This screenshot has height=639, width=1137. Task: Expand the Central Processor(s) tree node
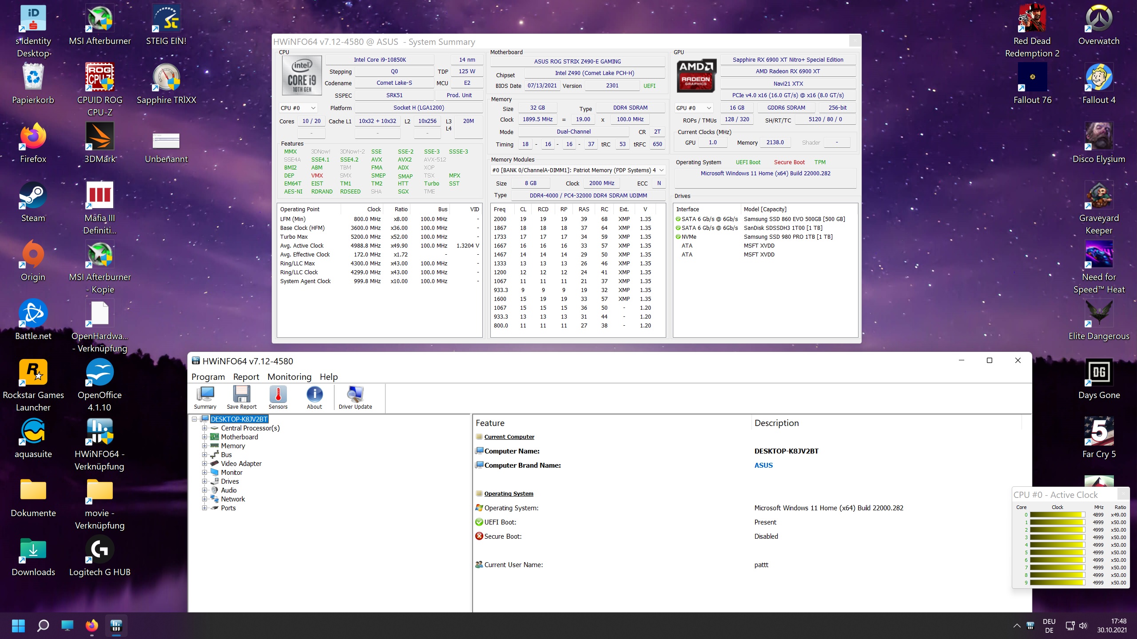pos(204,428)
